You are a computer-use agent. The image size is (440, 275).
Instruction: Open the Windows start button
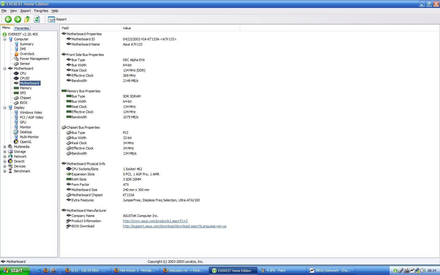point(15,270)
